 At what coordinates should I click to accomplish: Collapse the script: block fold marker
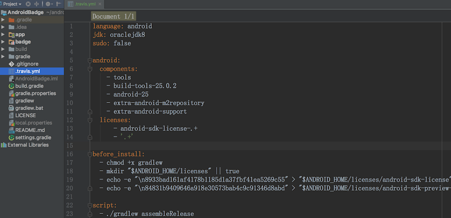90,205
